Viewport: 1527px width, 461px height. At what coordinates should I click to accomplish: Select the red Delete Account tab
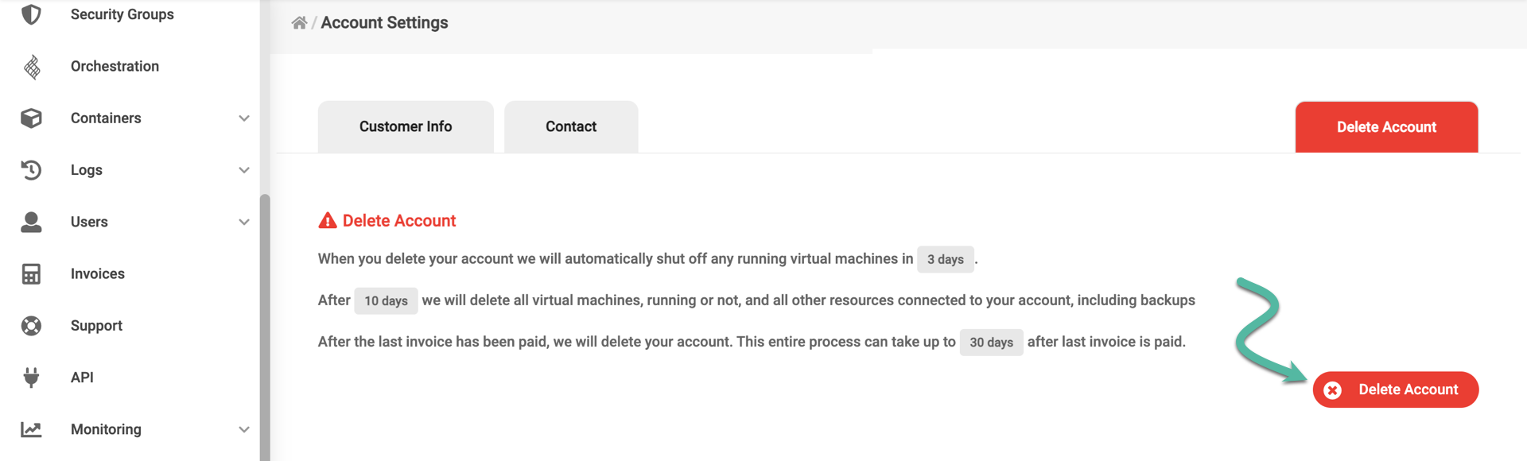pyautogui.click(x=1386, y=127)
